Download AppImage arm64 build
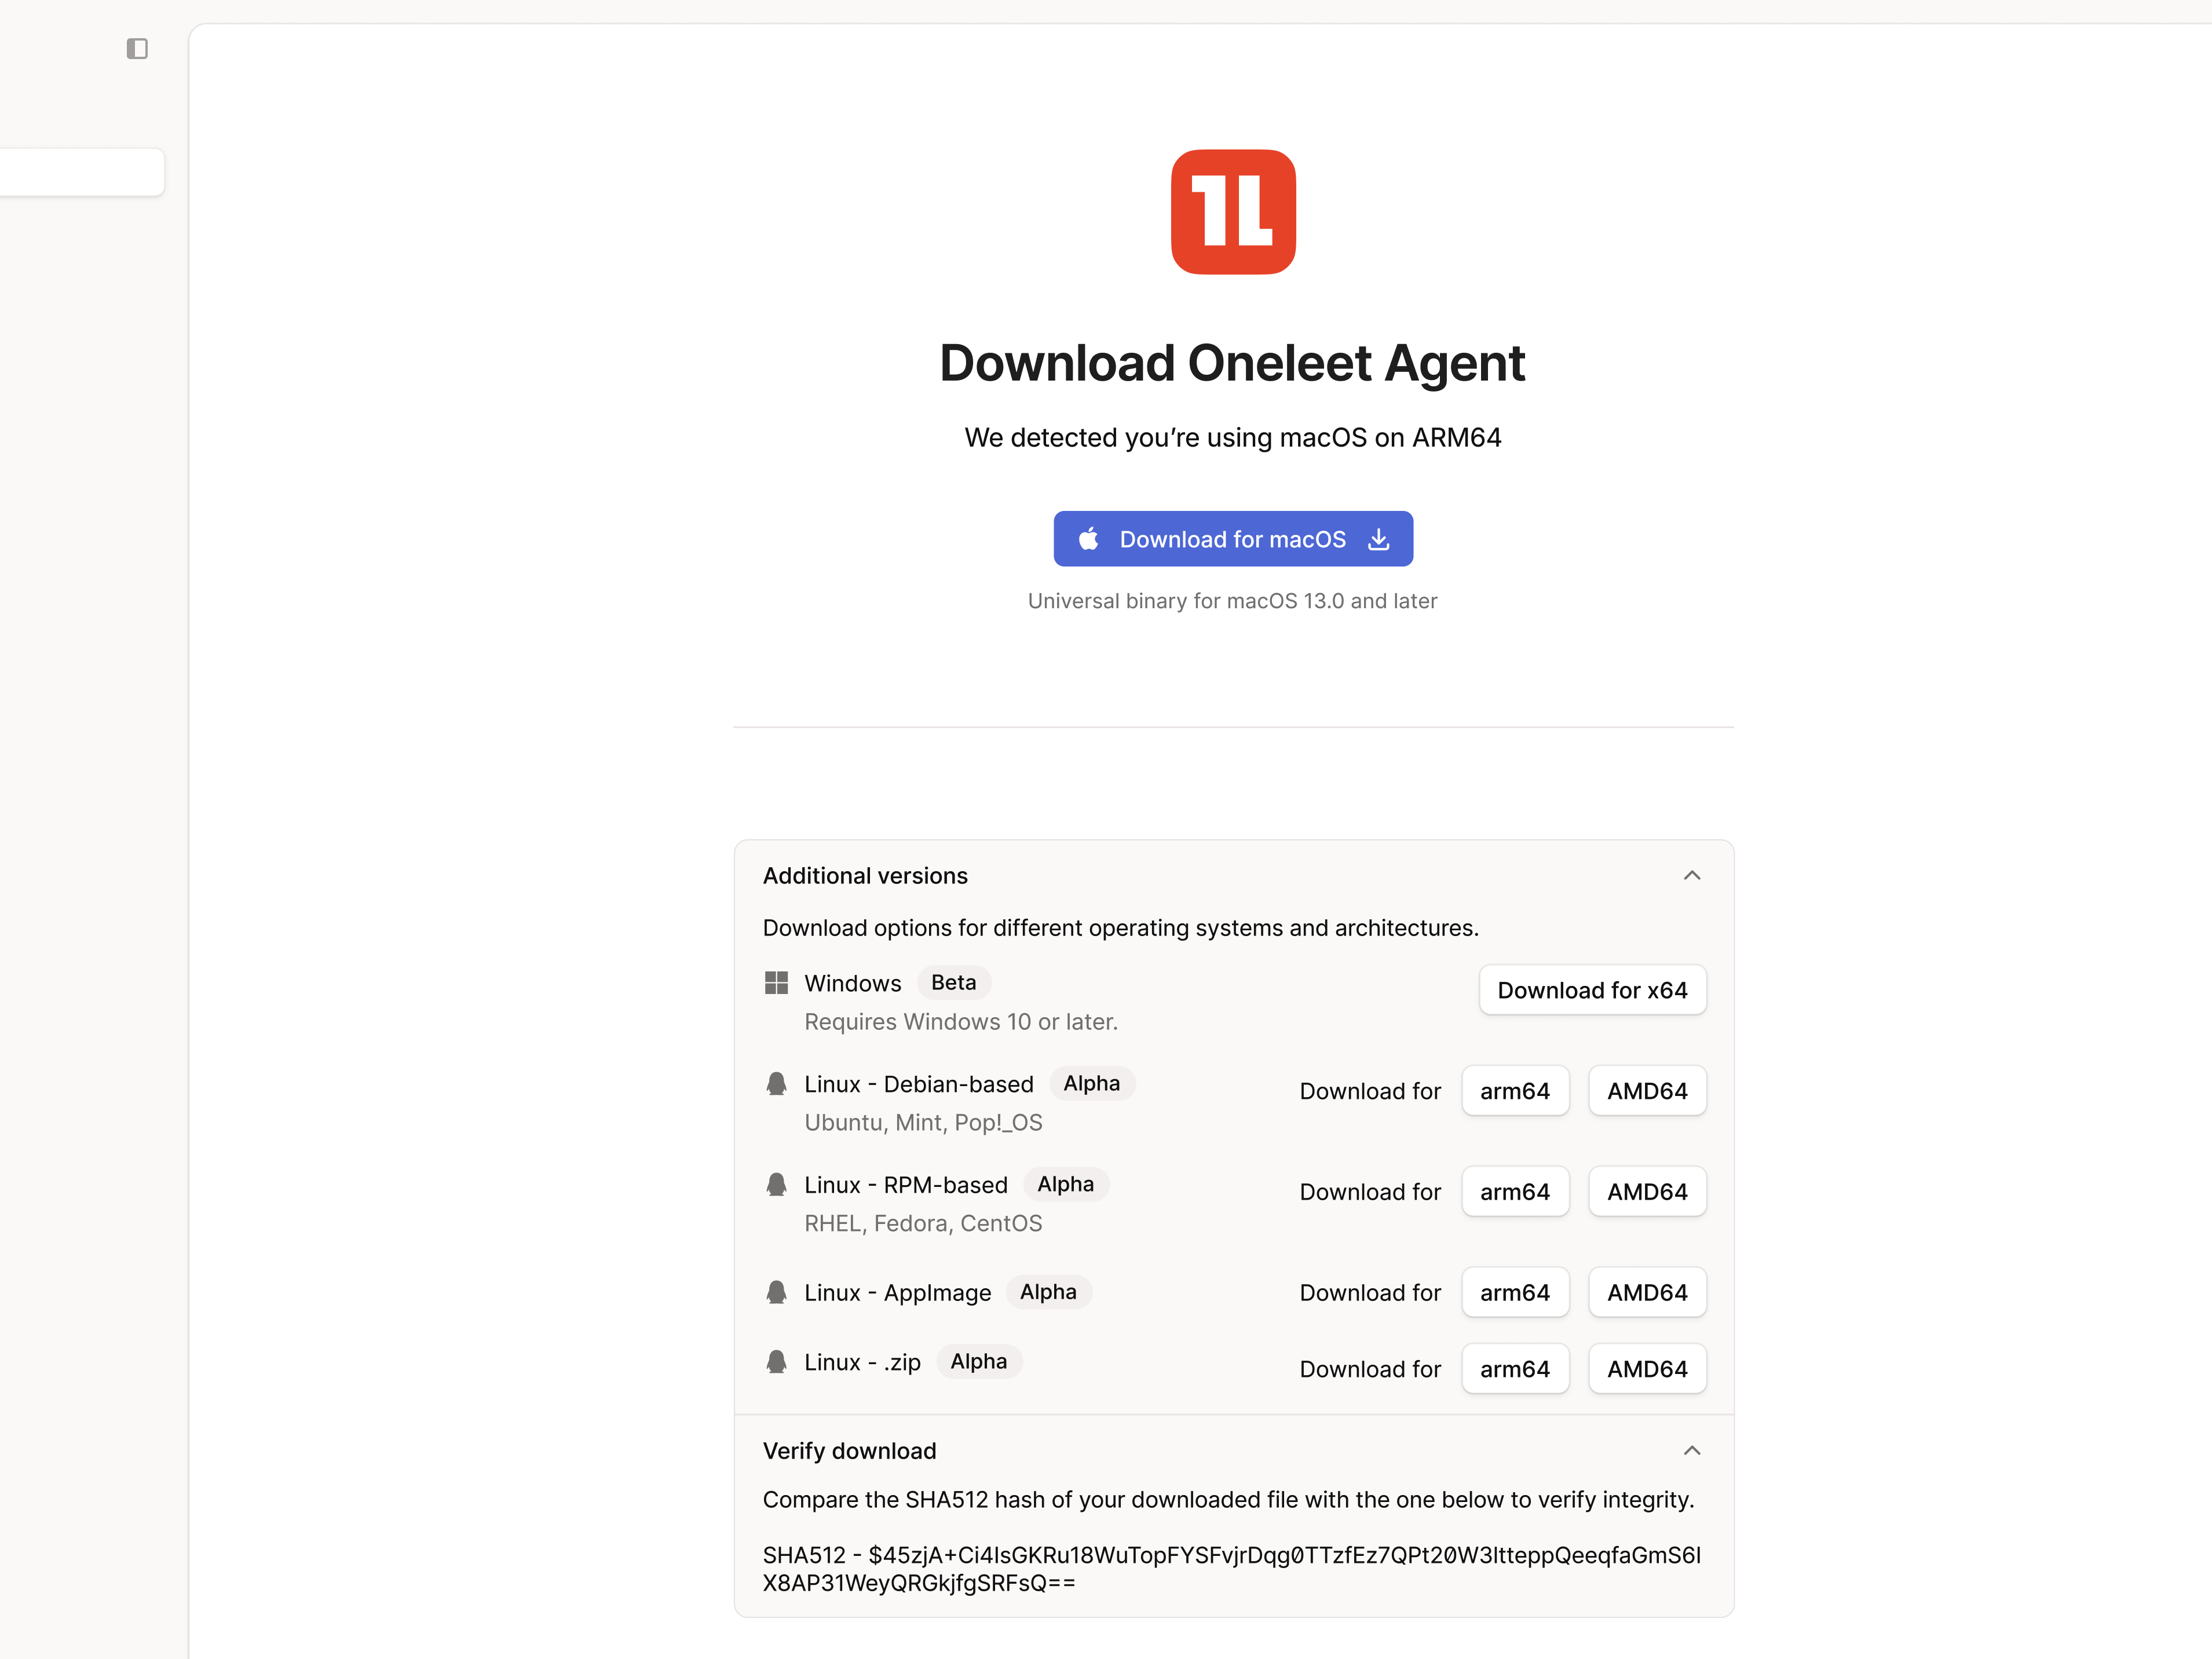 coord(1515,1293)
